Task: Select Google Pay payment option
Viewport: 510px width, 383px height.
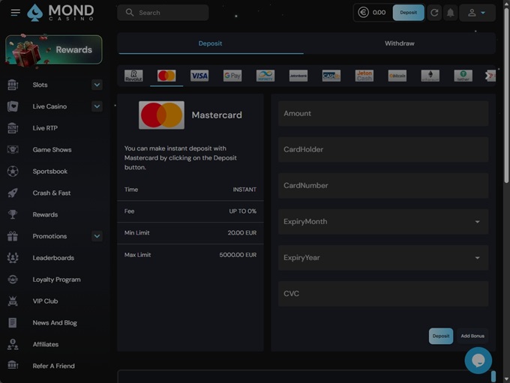Action: point(232,76)
